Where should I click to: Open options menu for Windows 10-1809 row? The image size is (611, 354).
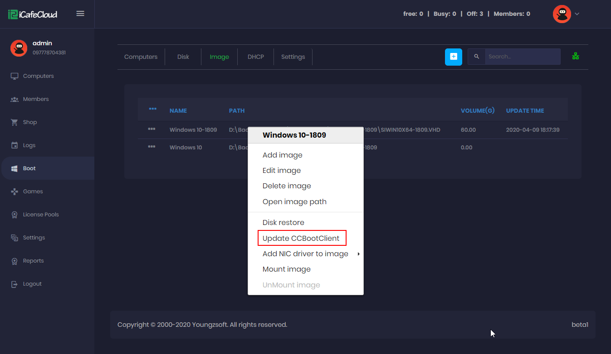pos(152,129)
